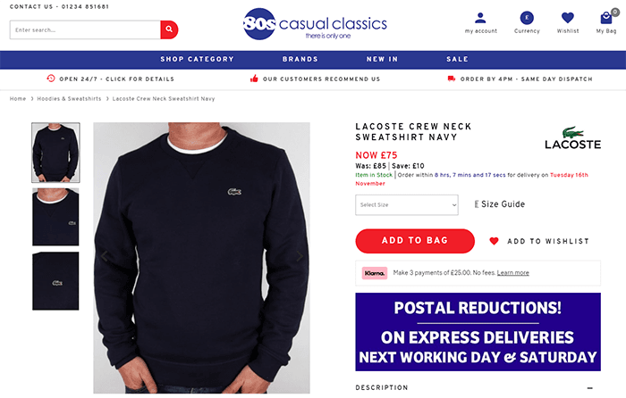Open the Shop Category menu
626x398 pixels.
click(197, 59)
